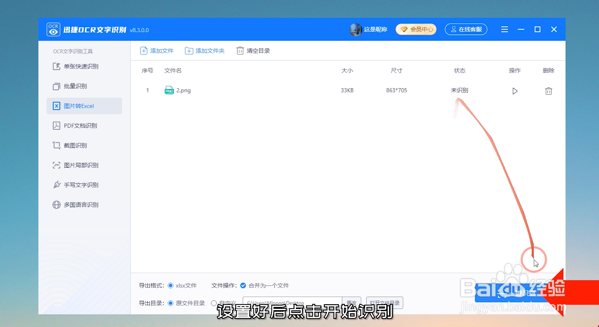Open the user avatar profile picture
The height and width of the screenshot is (327, 599).
[356, 30]
